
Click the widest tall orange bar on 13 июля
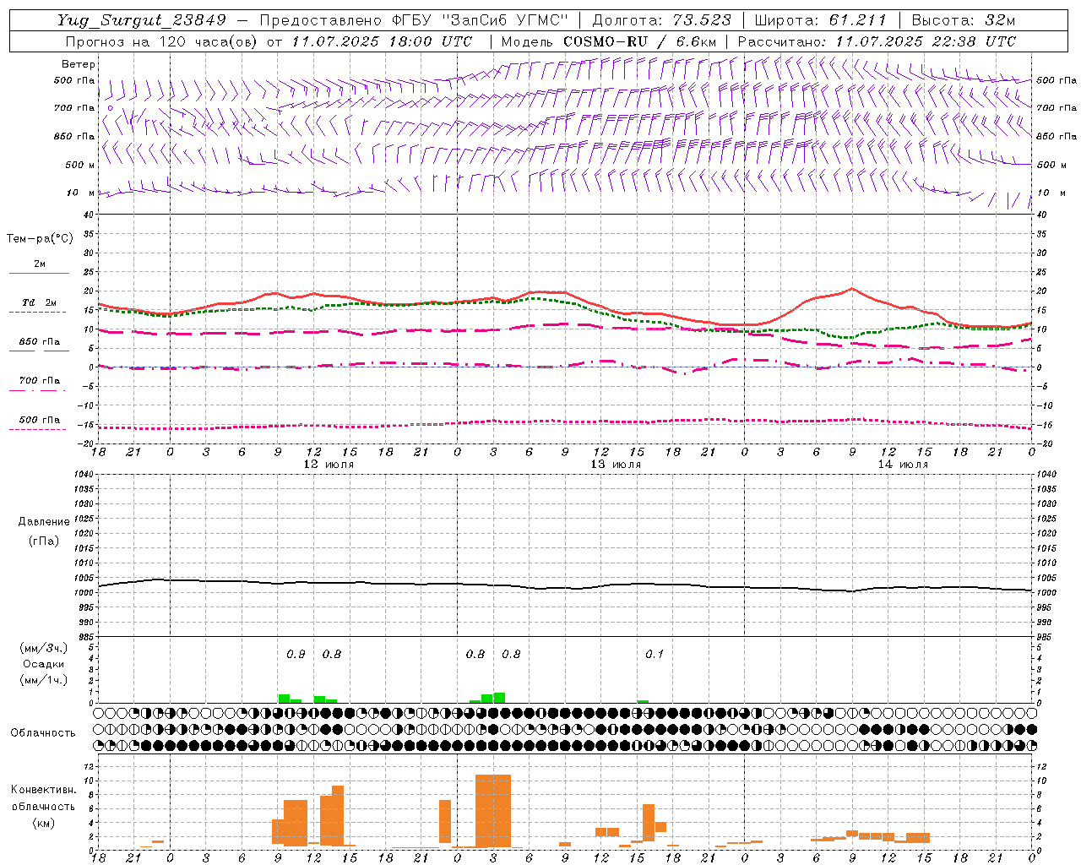coord(493,811)
